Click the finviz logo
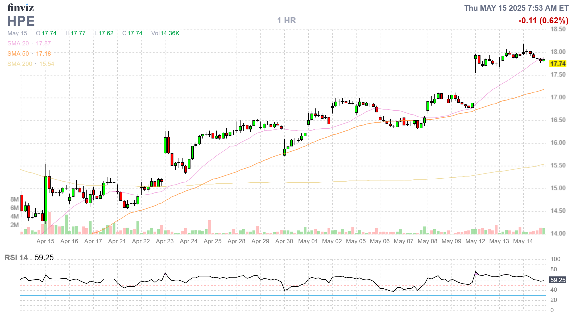 (20, 8)
